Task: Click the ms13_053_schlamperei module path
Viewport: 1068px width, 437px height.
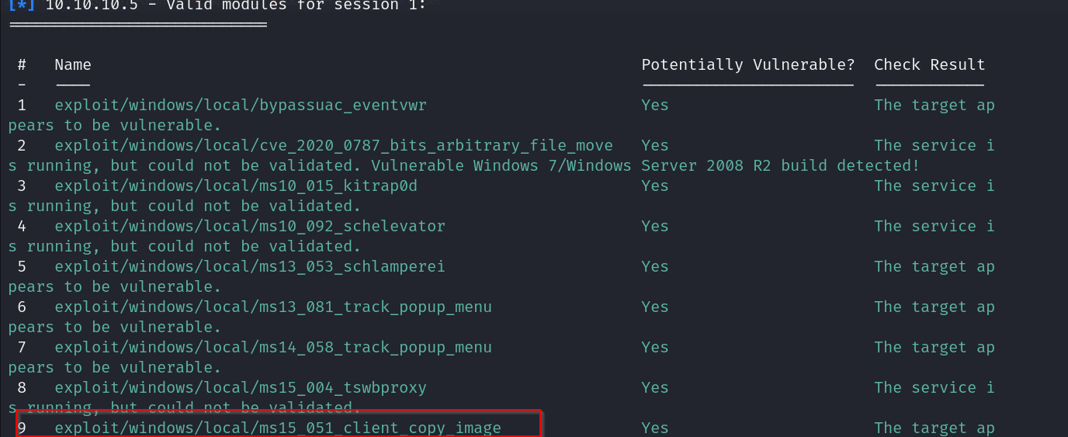Action: [250, 266]
